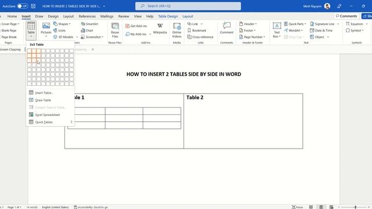Viewport: 372px width, 209px height.
Task: Save the document with the Save icon
Action: click(33, 6)
